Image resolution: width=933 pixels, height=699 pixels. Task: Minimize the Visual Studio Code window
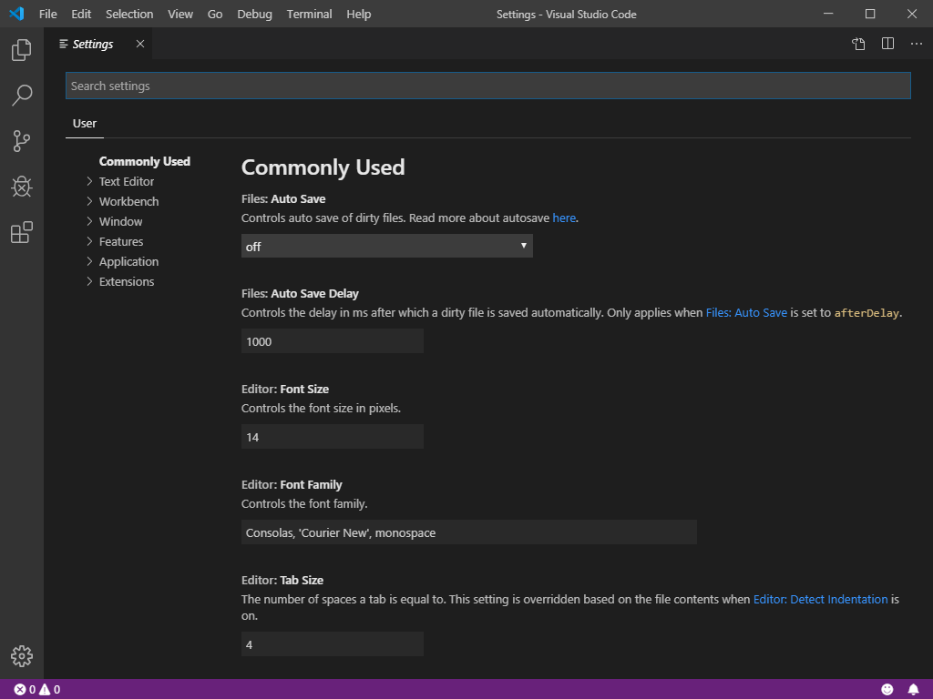tap(828, 14)
